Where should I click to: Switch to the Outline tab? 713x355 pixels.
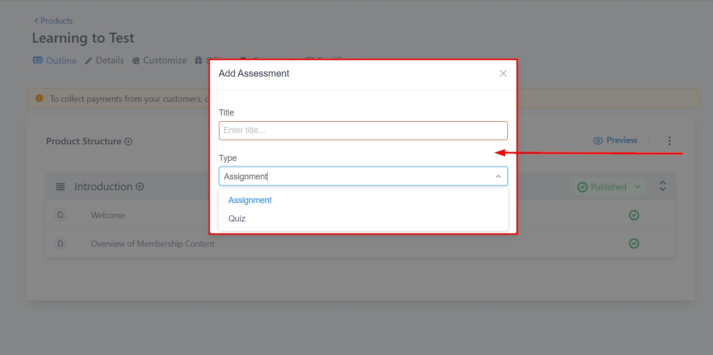click(x=55, y=61)
